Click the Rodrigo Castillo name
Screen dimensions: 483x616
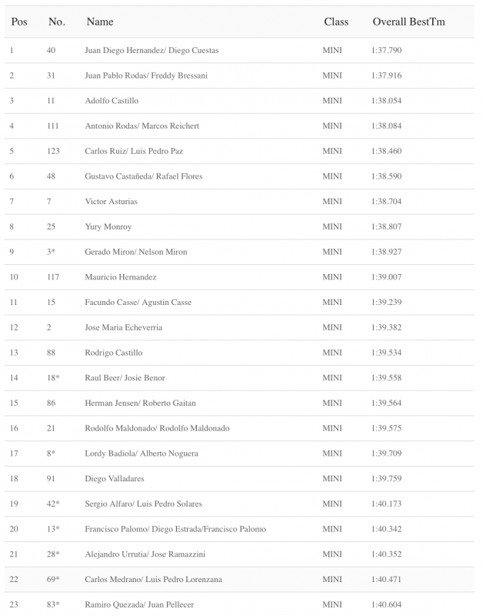coord(113,353)
